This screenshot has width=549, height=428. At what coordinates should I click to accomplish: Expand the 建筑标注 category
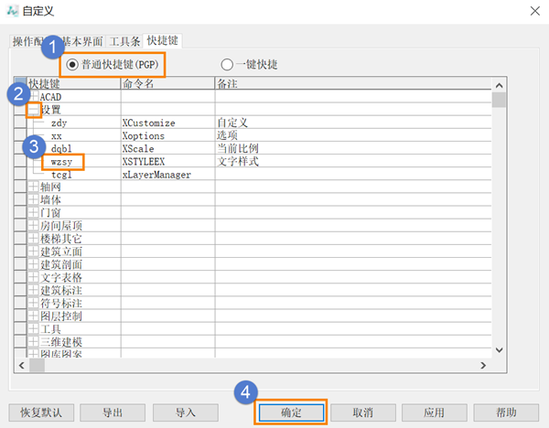pyautogui.click(x=34, y=290)
